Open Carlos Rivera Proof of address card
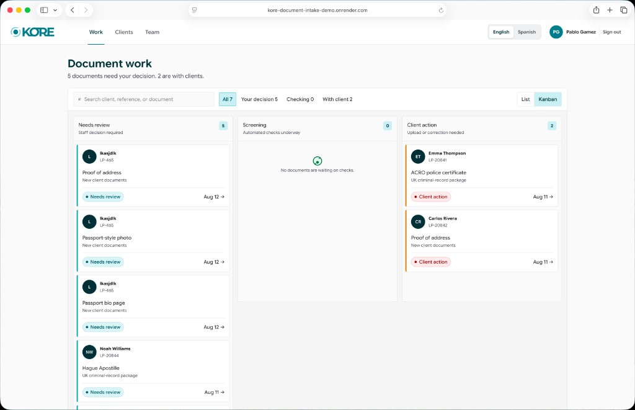This screenshot has height=410, width=635. click(481, 241)
